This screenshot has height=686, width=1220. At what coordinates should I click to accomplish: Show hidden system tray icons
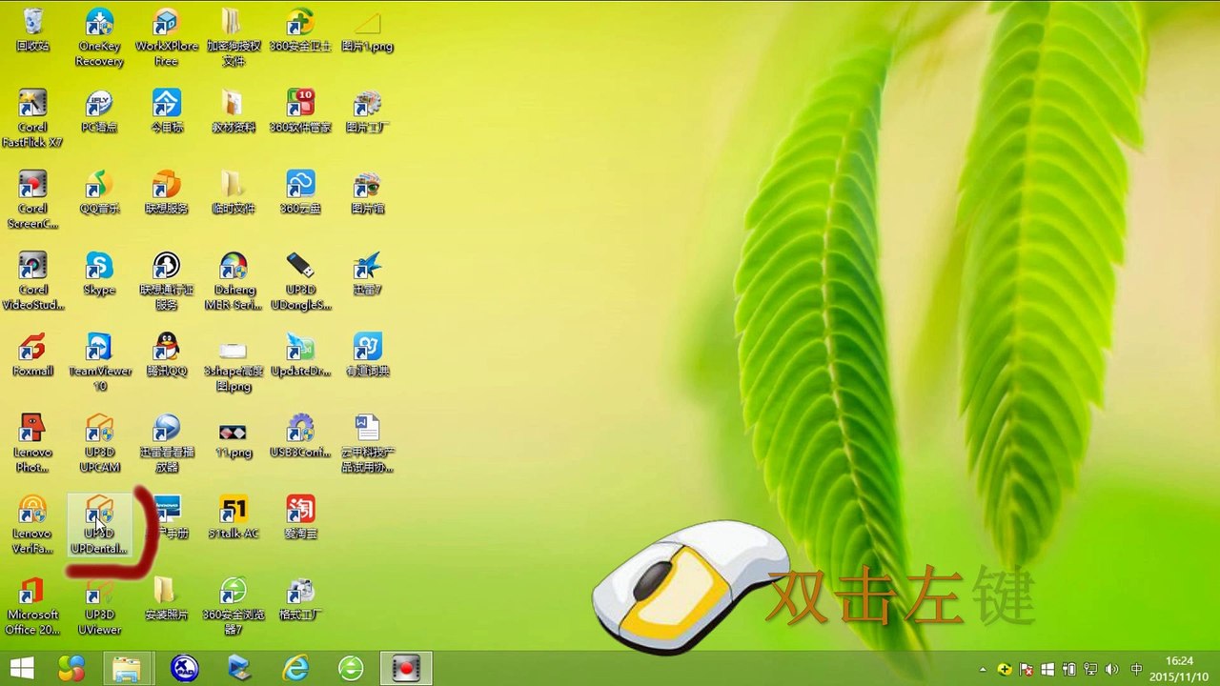click(x=983, y=670)
